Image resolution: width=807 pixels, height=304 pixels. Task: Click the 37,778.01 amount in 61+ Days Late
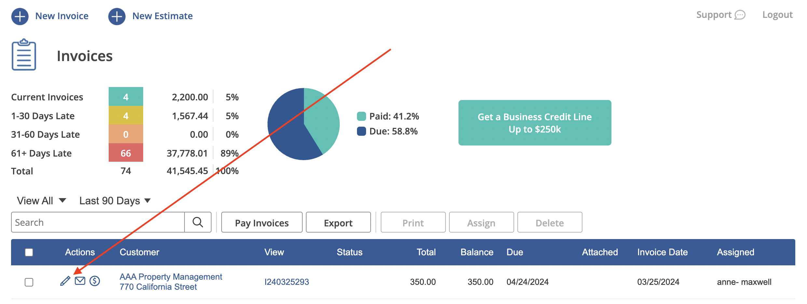(x=187, y=153)
